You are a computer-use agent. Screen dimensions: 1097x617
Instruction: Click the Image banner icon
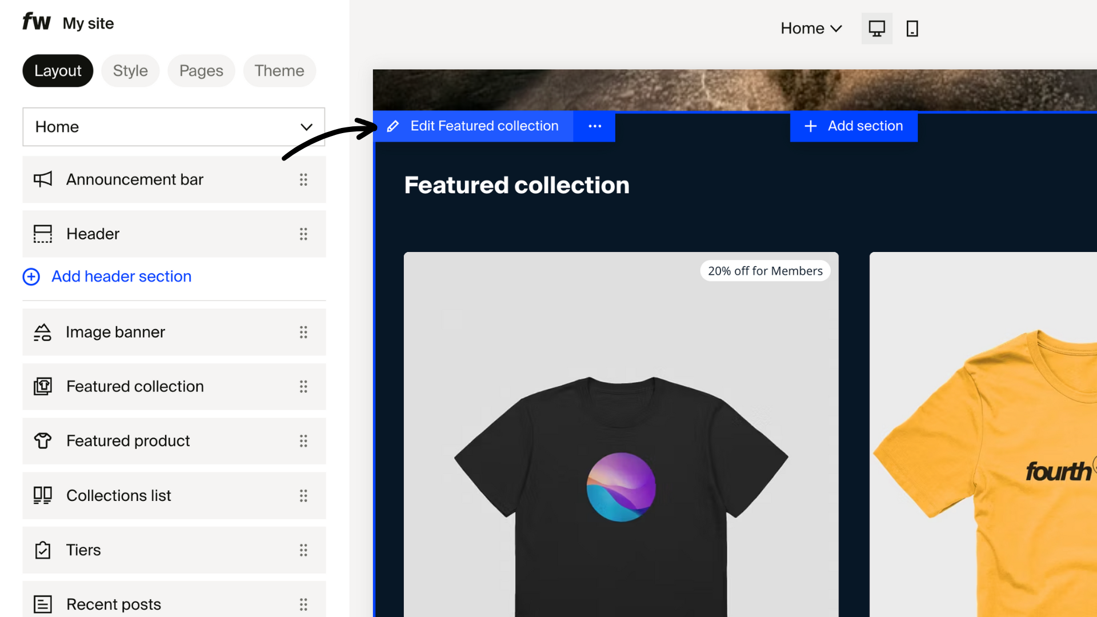pyautogui.click(x=43, y=332)
